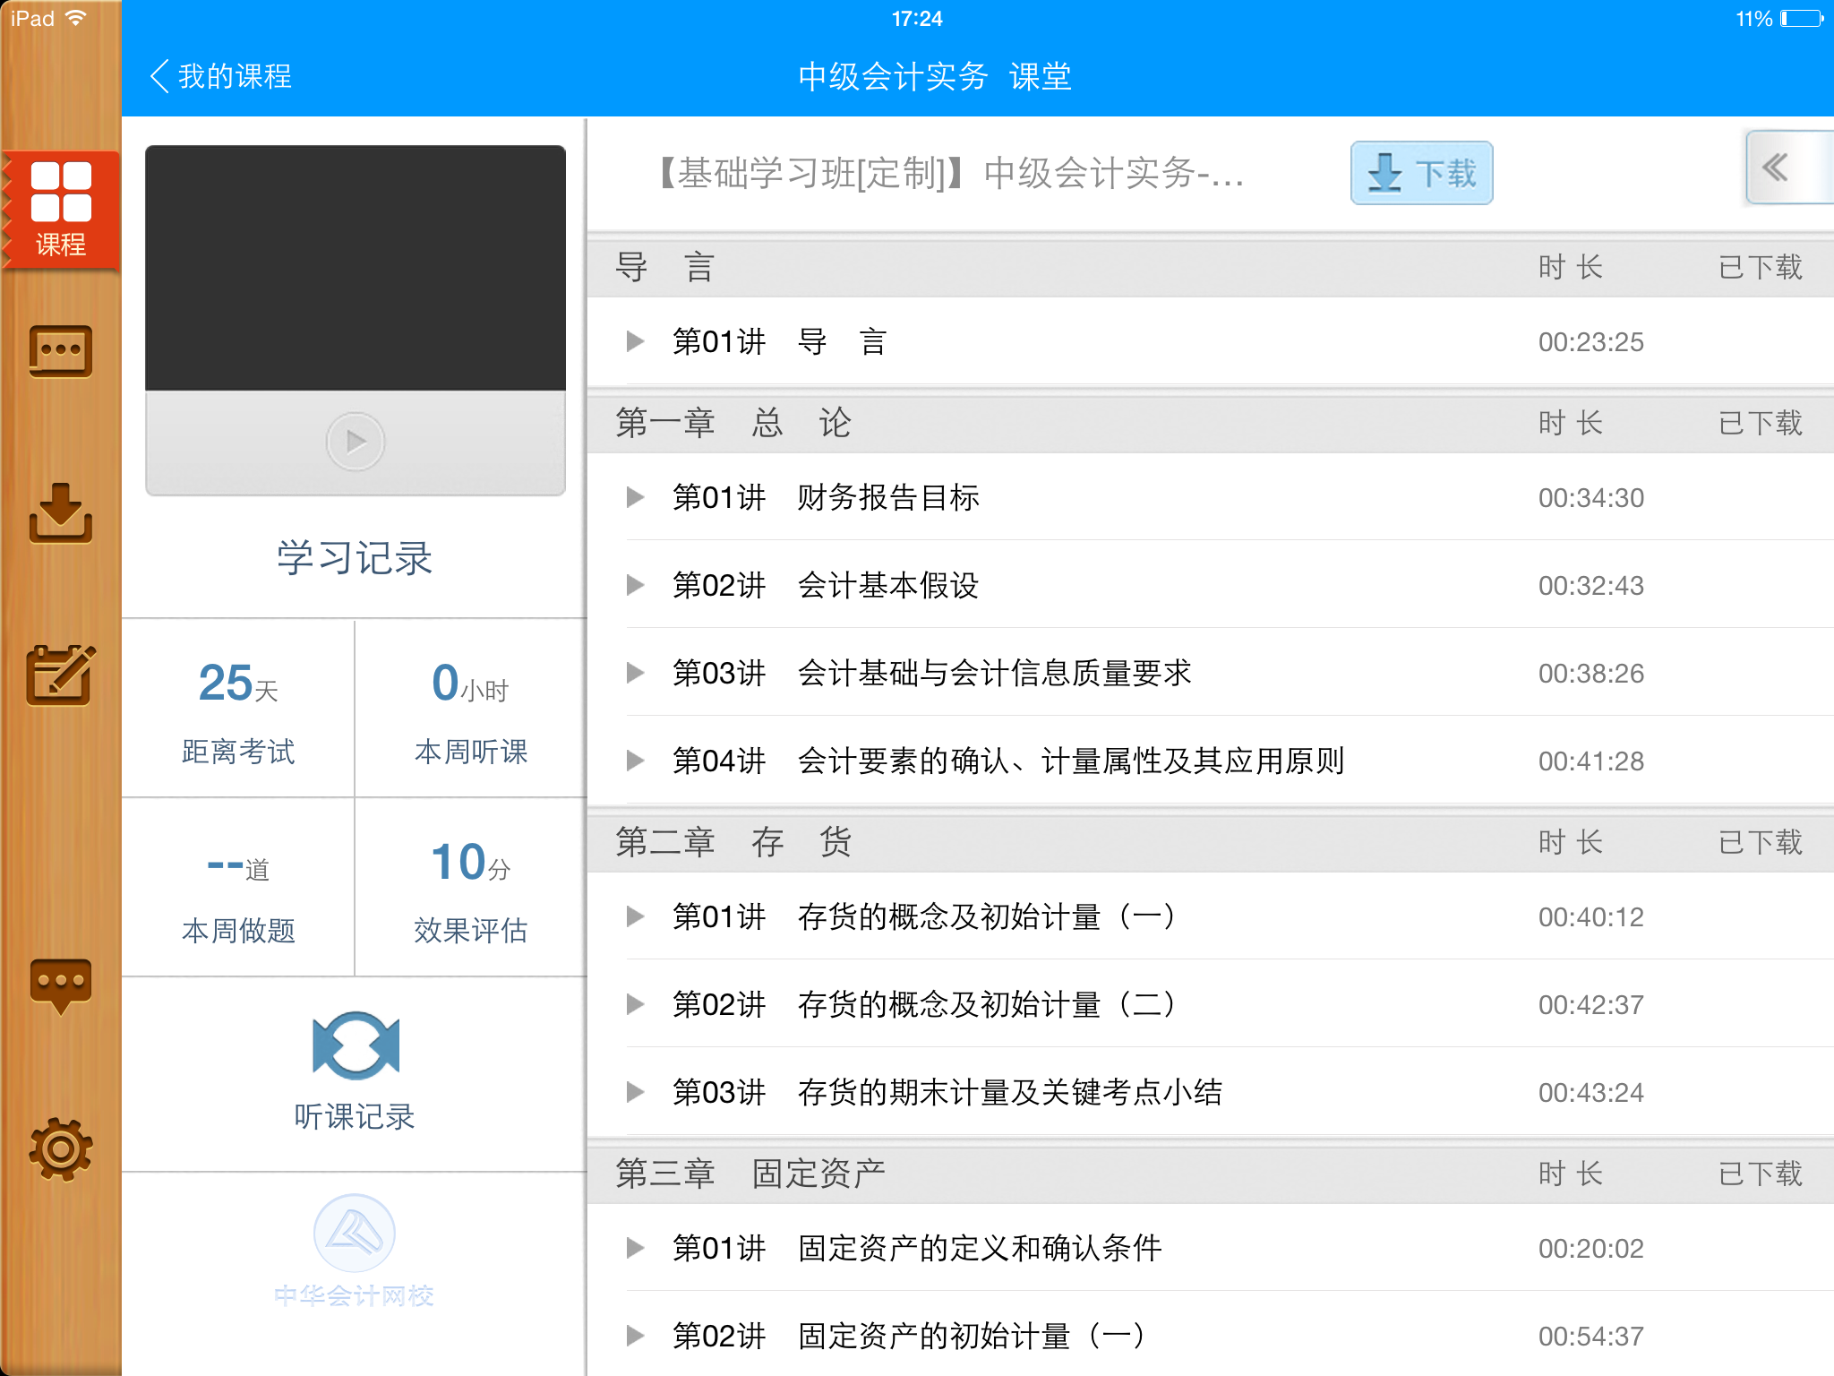Expand 第03讲 存货的期末计量及关键考点小结
The width and height of the screenshot is (1834, 1376).
point(636,1092)
